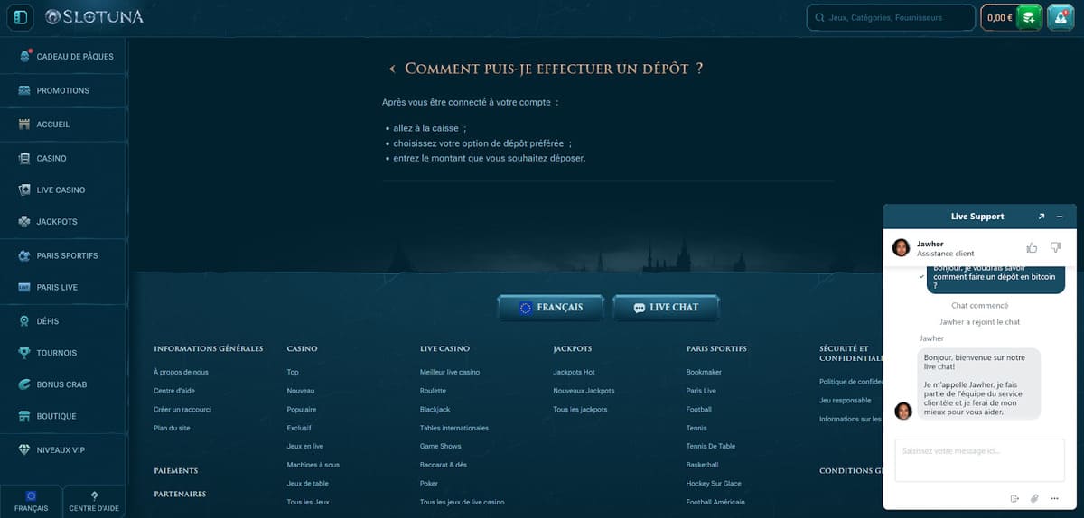
Task: Toggle the sidebar collapse icon
Action: 20,17
